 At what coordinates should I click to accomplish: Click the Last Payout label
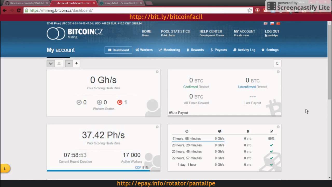tap(252, 103)
